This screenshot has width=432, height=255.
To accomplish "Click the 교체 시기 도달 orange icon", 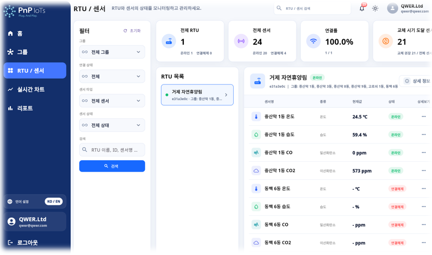I will [386, 41].
